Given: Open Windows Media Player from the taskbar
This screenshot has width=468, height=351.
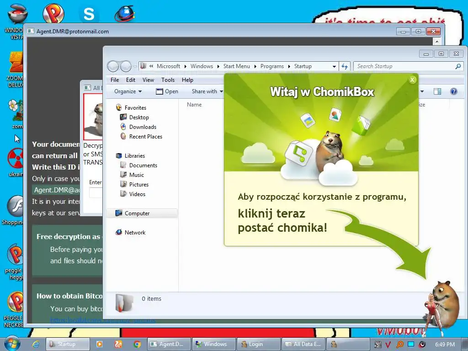Looking at the screenshot, I should click(x=99, y=344).
